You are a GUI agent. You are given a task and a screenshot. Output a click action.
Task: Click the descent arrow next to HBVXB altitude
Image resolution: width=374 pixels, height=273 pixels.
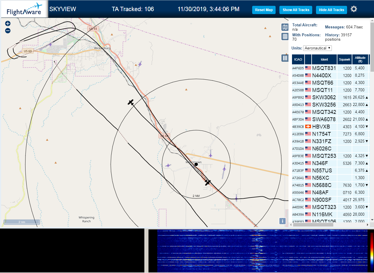click(x=367, y=127)
